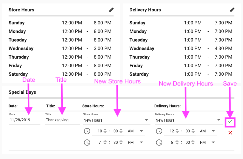
Task: Open the Store Hours 'New Hours' dropdown
Action: click(x=116, y=120)
